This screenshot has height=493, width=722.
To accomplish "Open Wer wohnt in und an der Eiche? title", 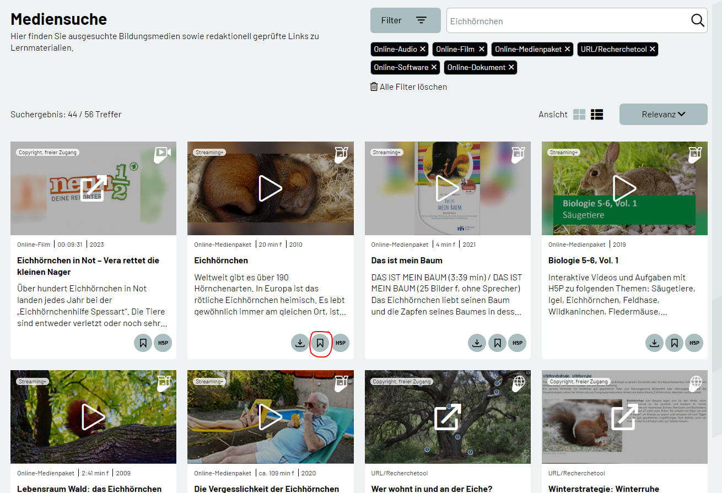I will point(432,489).
